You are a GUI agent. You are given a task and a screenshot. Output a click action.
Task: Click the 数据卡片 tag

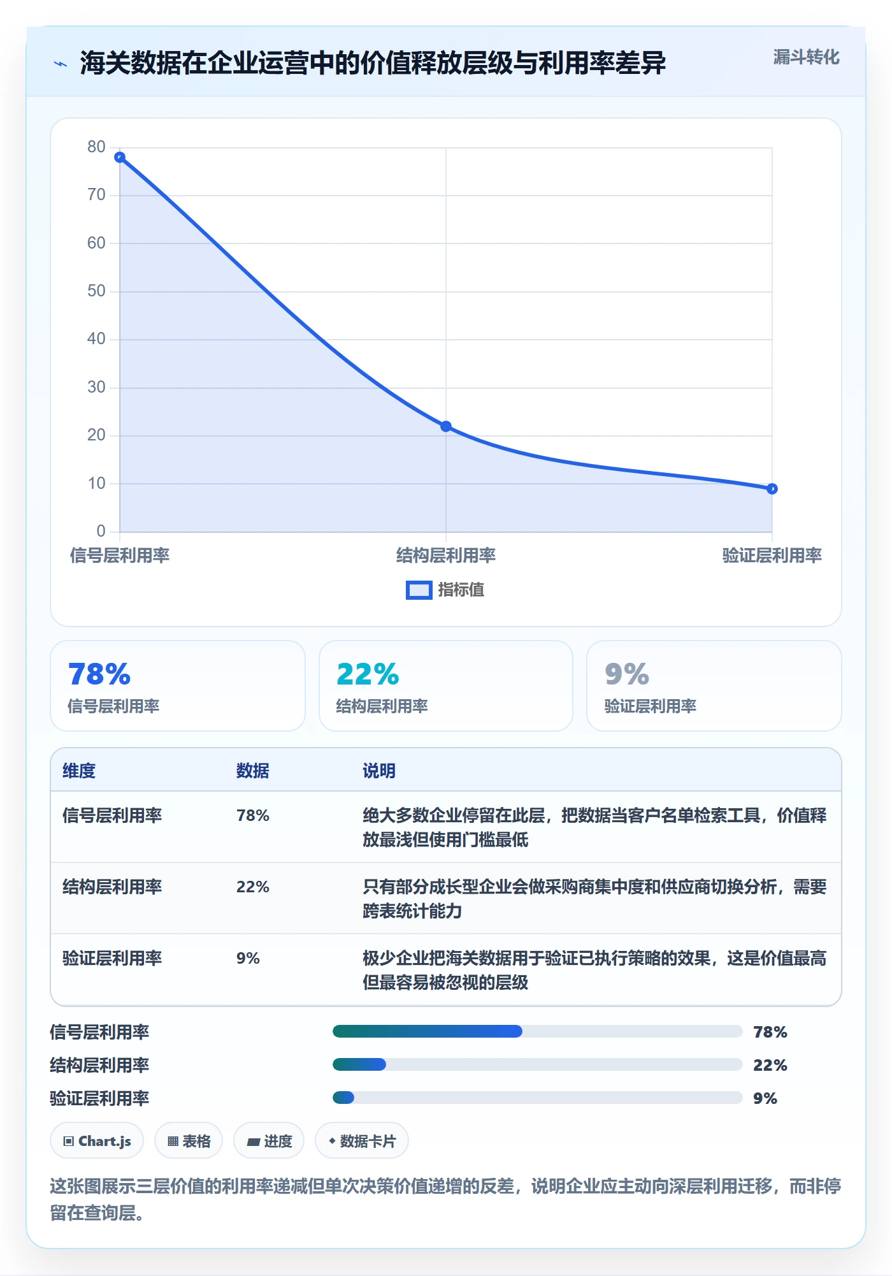tap(361, 1141)
